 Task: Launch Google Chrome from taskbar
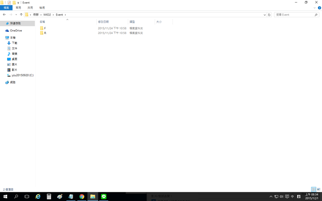tap(82, 197)
